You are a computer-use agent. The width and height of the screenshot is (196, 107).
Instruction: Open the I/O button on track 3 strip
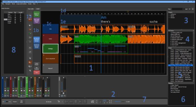21,96
